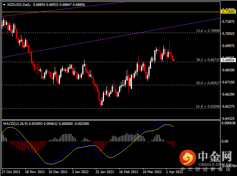
Task: Click the current price tag 0.68856
Action: coord(228,60)
